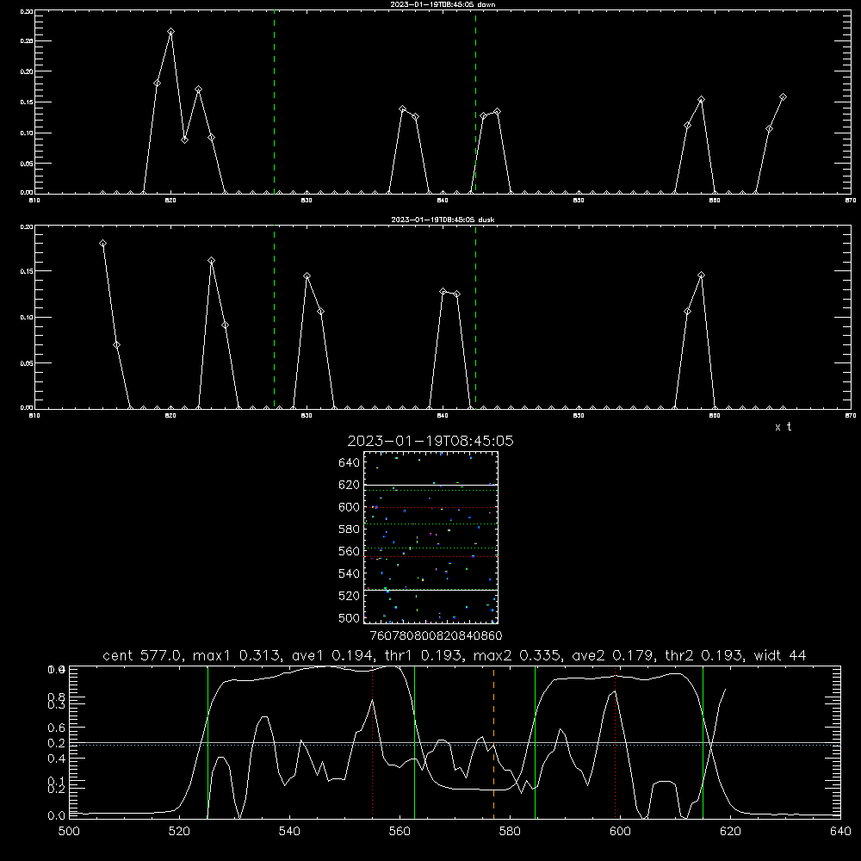
Task: Click the '580' y-axis label of scatter image
Action: (x=349, y=530)
